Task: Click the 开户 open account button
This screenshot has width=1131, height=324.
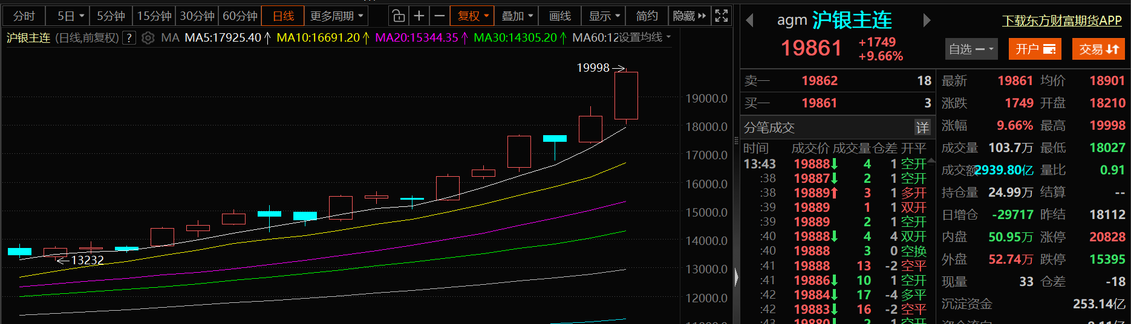Action: [x=1035, y=49]
